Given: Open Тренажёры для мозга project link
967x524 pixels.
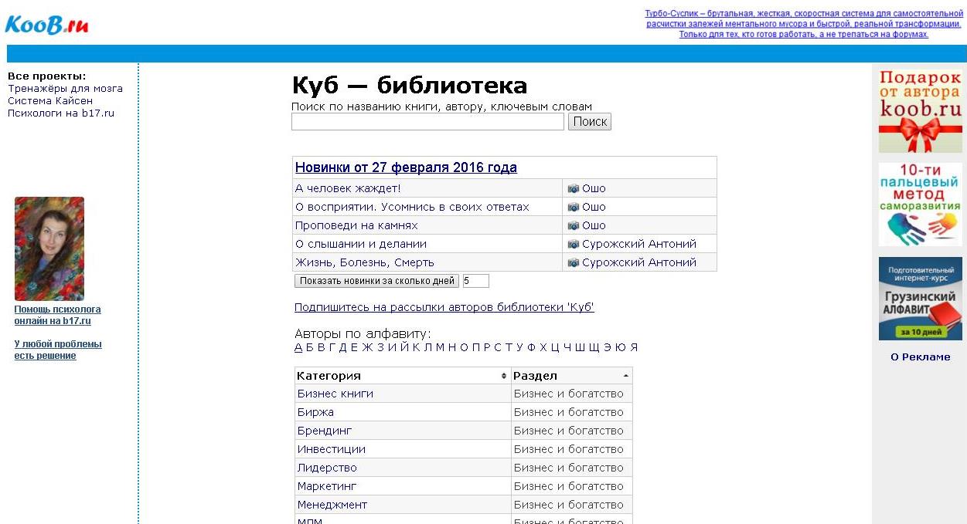Looking at the screenshot, I should [x=65, y=89].
